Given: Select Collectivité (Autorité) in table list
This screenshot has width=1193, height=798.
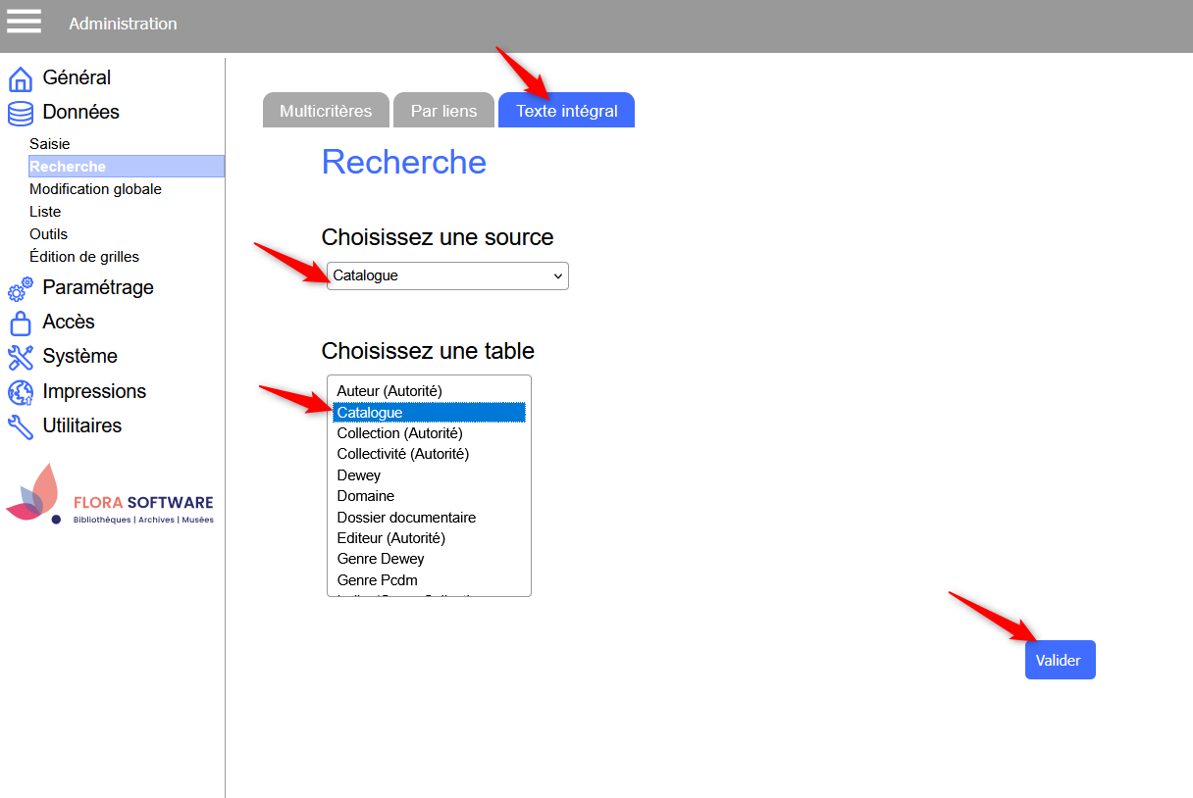Looking at the screenshot, I should pyautogui.click(x=429, y=454).
